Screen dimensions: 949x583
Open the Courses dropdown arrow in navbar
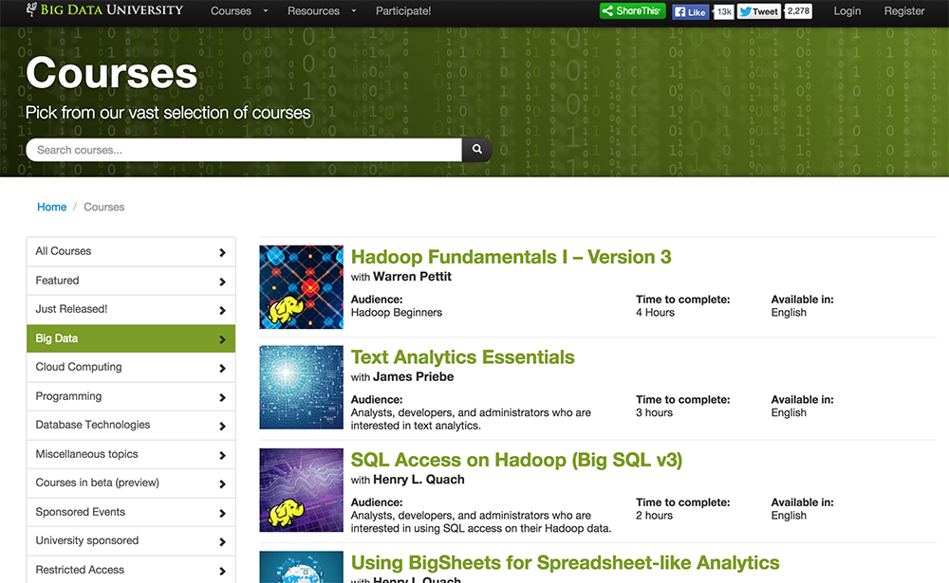click(x=265, y=10)
